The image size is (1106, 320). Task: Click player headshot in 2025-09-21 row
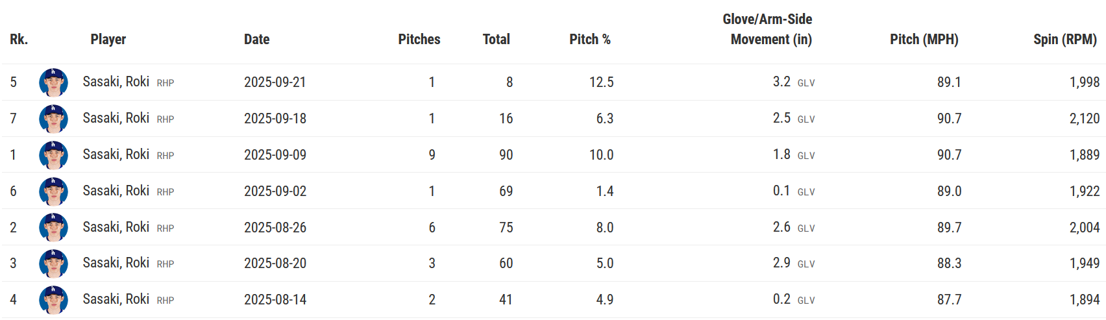coord(53,82)
